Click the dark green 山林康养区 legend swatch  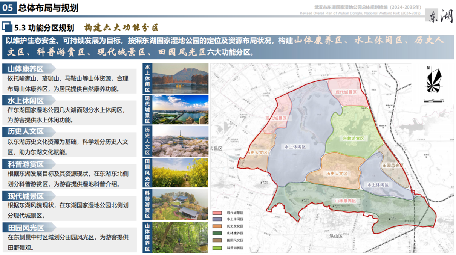218,233
